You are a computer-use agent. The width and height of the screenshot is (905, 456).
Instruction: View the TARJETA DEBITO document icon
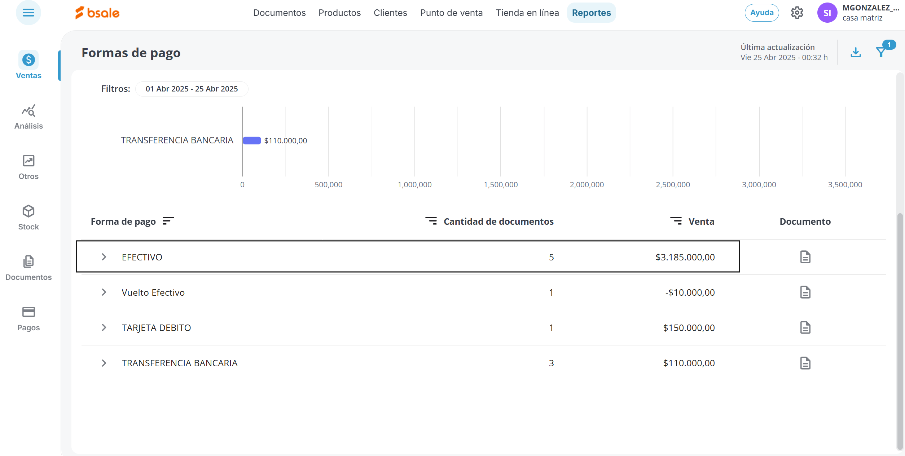[x=805, y=328]
